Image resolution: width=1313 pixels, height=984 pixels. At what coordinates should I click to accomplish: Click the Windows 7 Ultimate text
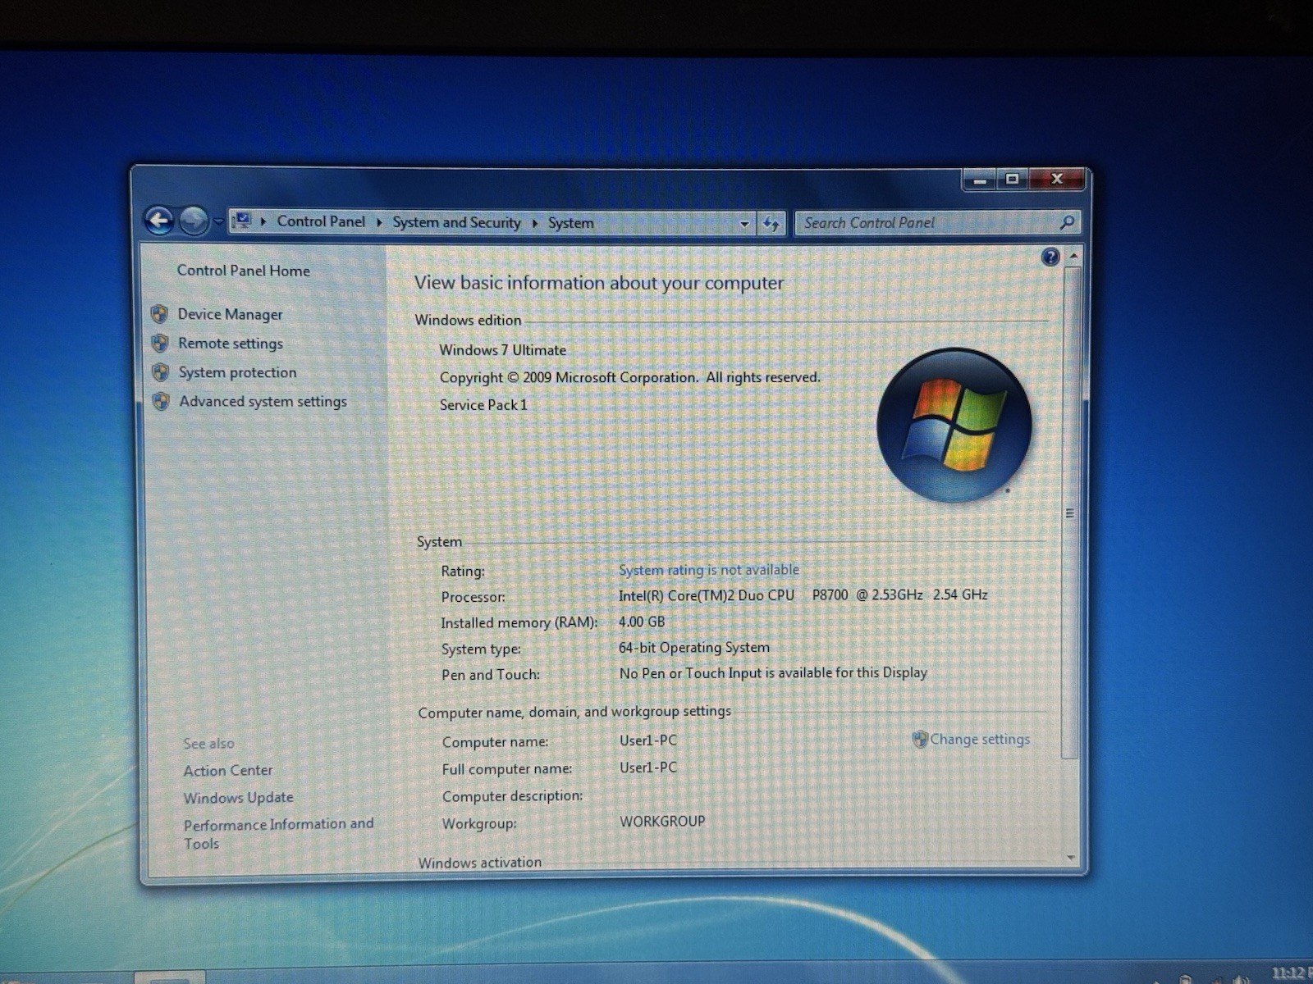503,350
